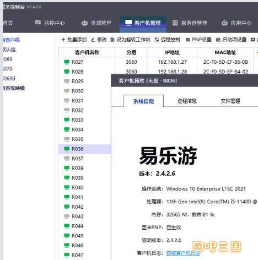The image size is (258, 260).
Task: Click the green status icon of R033
Action: pos(67,120)
